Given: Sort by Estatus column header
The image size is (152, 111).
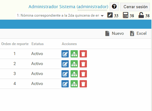Looking at the screenshot, I should click(38, 44).
